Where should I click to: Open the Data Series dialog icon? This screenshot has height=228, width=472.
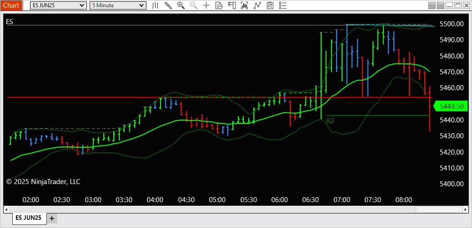click(245, 5)
